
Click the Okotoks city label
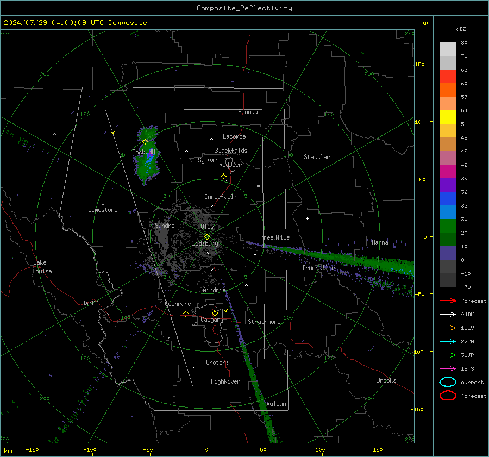coord(217,362)
